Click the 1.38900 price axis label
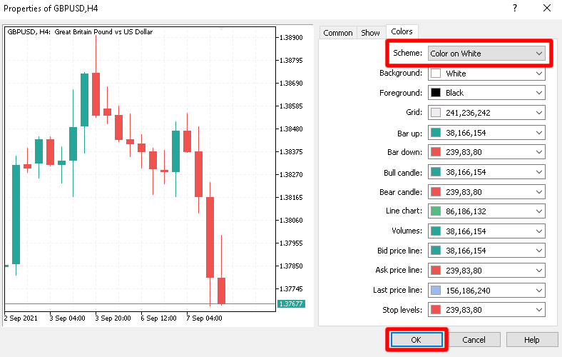This screenshot has height=357, width=562. [291, 37]
